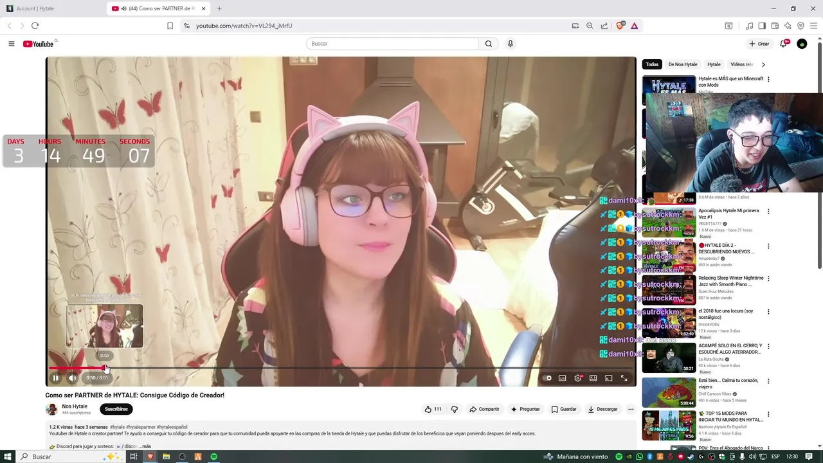
Task: Focus the Buscar search field
Action: point(392,44)
